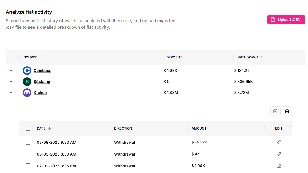Viewport: 308px width, 173px height.
Task: Click Kraken deposits value $ 1.83M
Action: click(x=171, y=93)
